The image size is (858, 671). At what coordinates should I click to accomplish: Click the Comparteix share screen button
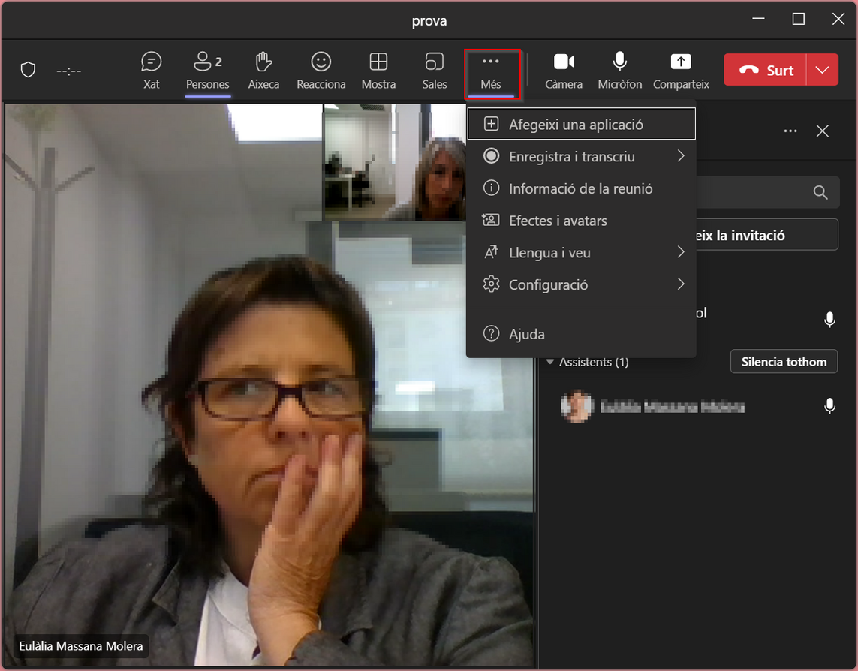coord(681,71)
